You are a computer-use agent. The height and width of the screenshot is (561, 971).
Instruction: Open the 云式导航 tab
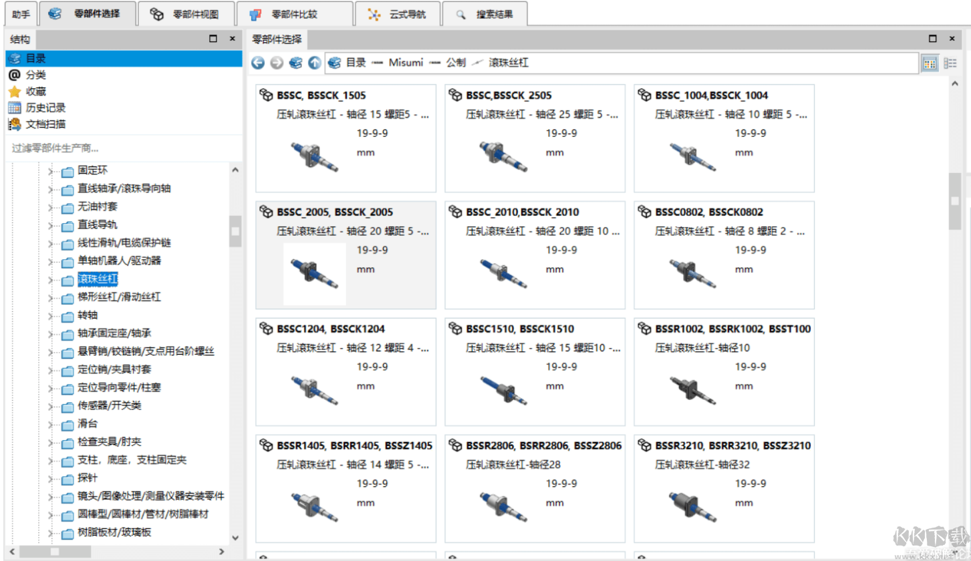[397, 14]
